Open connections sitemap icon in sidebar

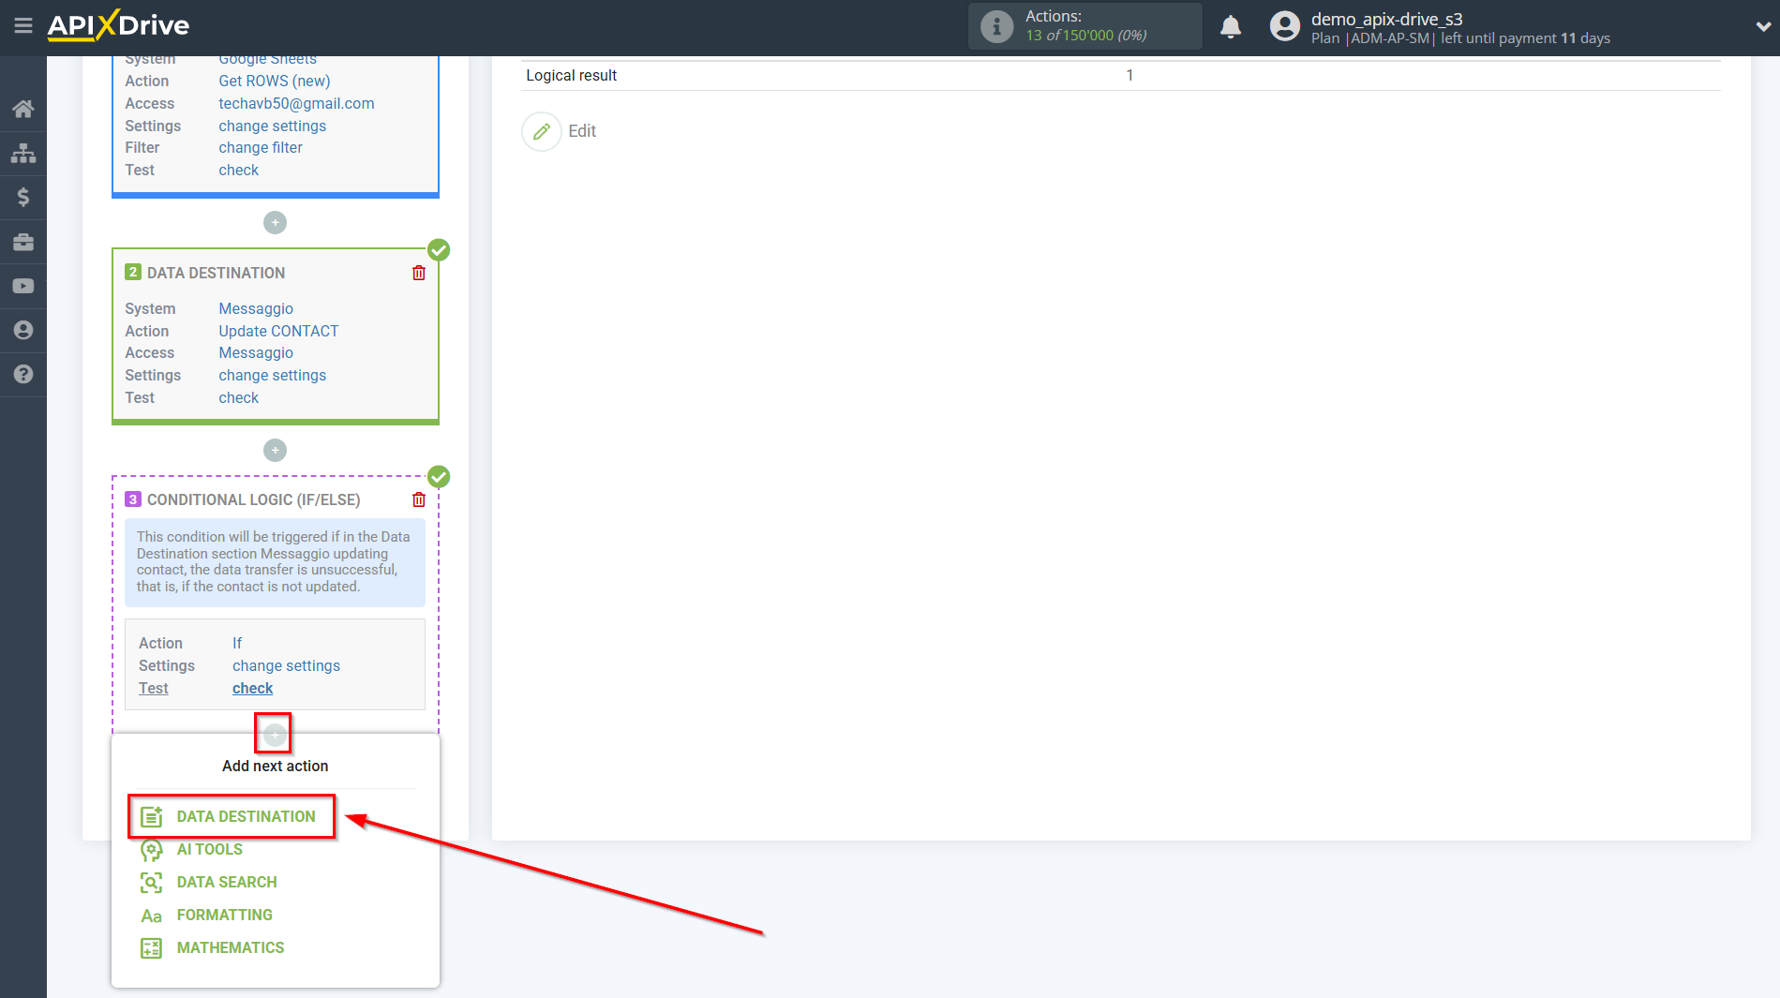coord(23,153)
